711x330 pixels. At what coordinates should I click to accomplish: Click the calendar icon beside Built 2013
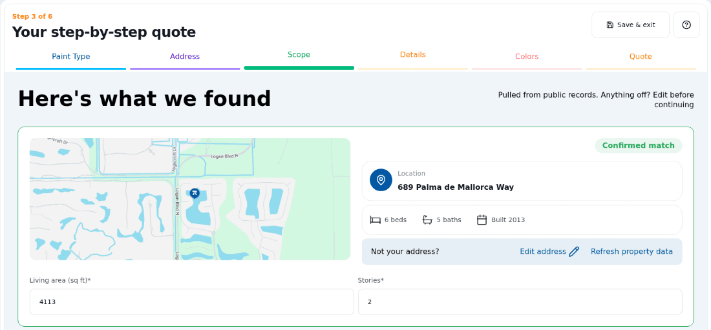[x=482, y=220]
